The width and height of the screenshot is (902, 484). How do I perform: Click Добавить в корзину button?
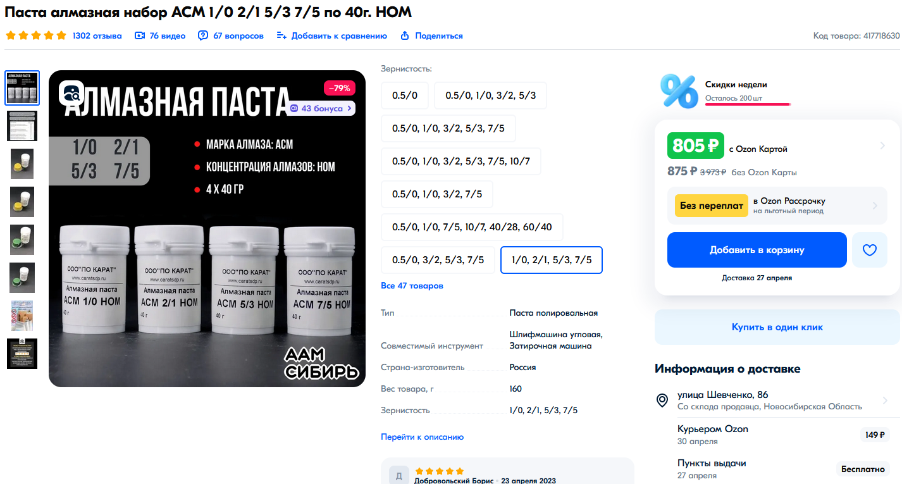757,250
